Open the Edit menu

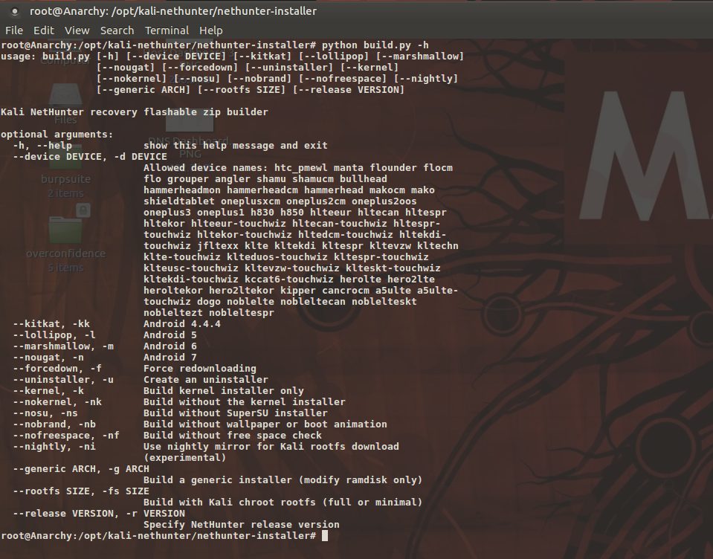44,30
